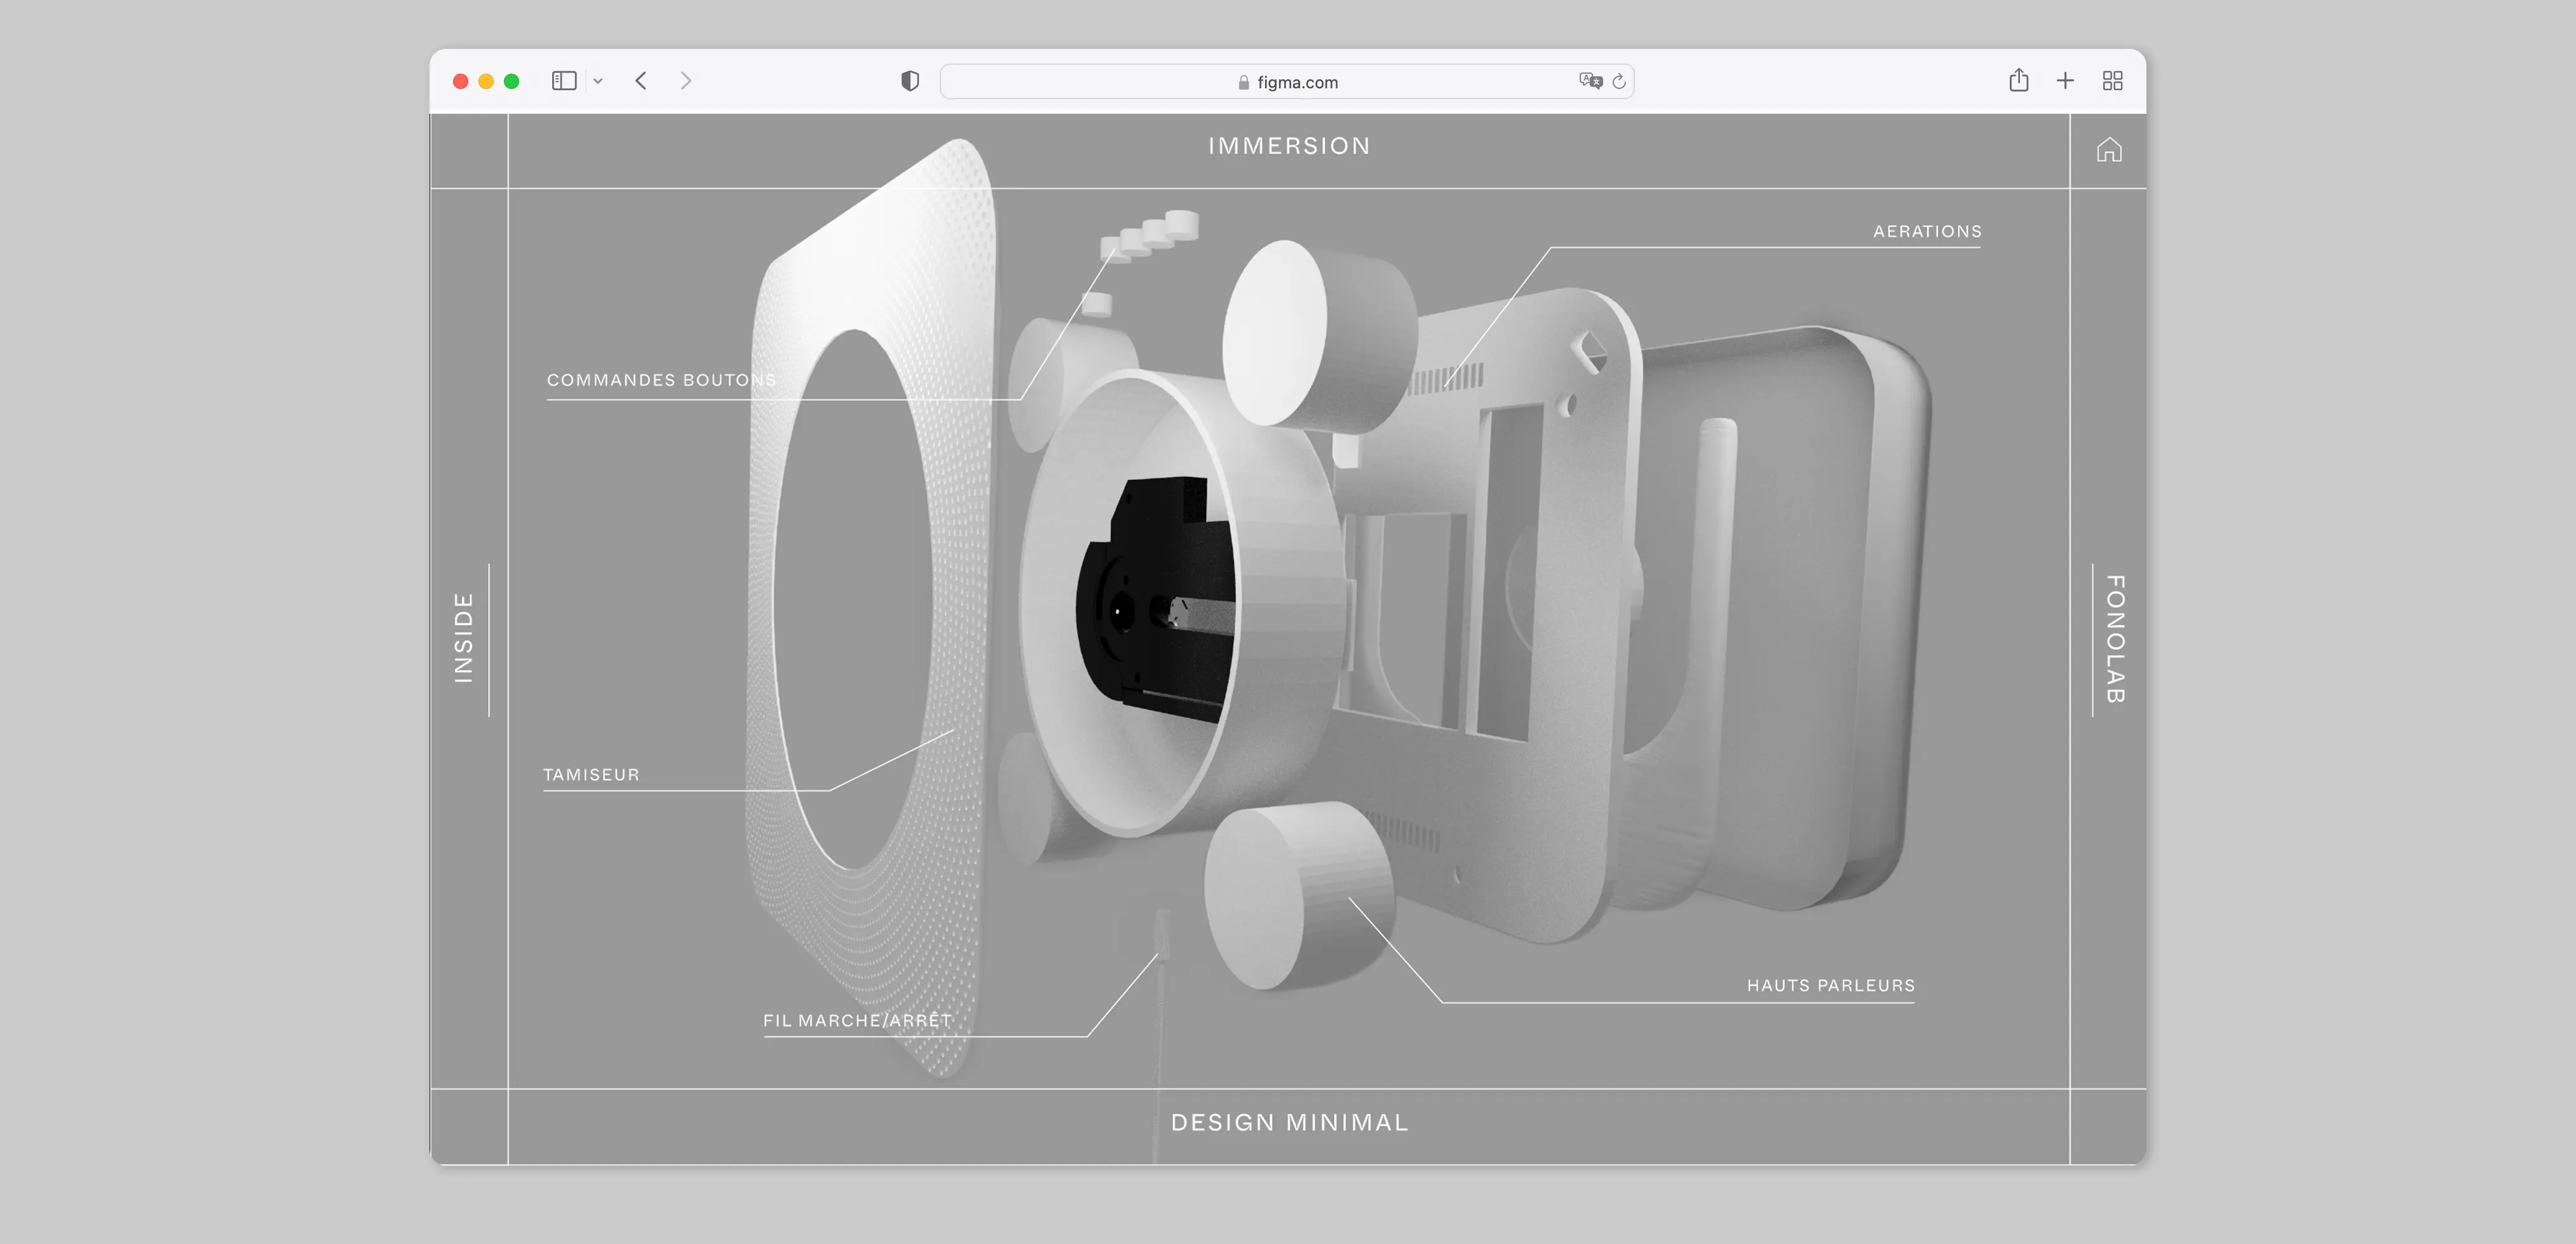
Task: Show the tab overview grid
Action: (x=2112, y=81)
